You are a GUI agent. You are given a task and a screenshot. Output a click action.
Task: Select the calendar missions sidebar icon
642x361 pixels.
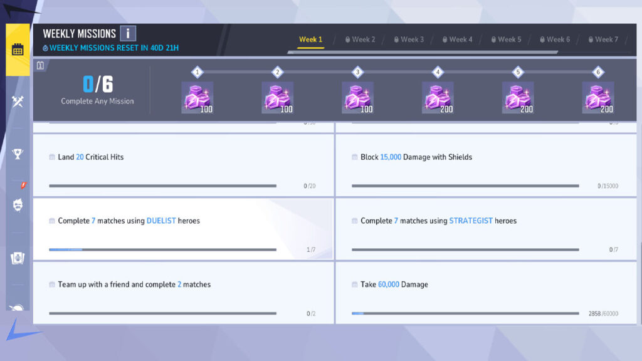(18, 50)
